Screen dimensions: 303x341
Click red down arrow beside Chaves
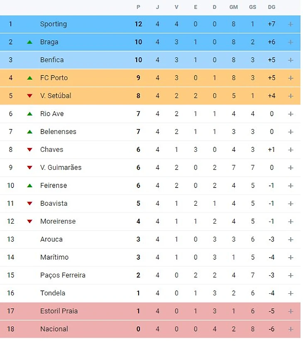[x=29, y=150]
